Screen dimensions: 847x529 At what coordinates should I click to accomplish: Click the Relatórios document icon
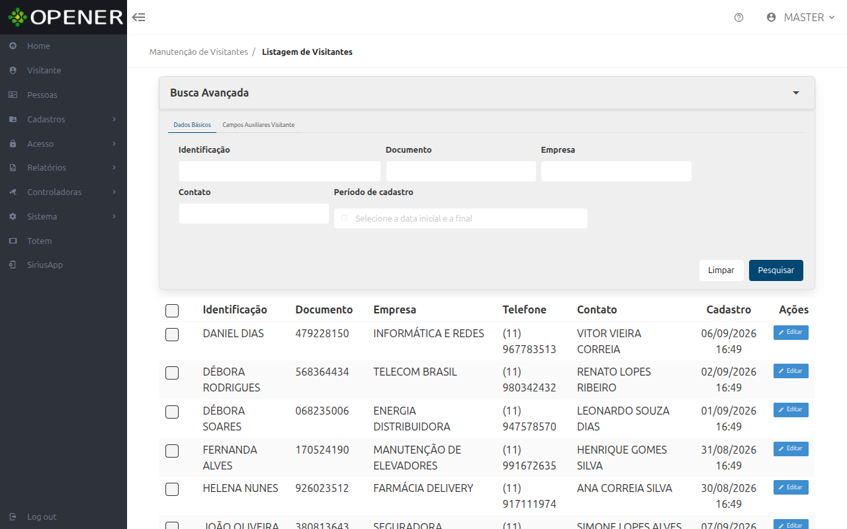pos(13,168)
